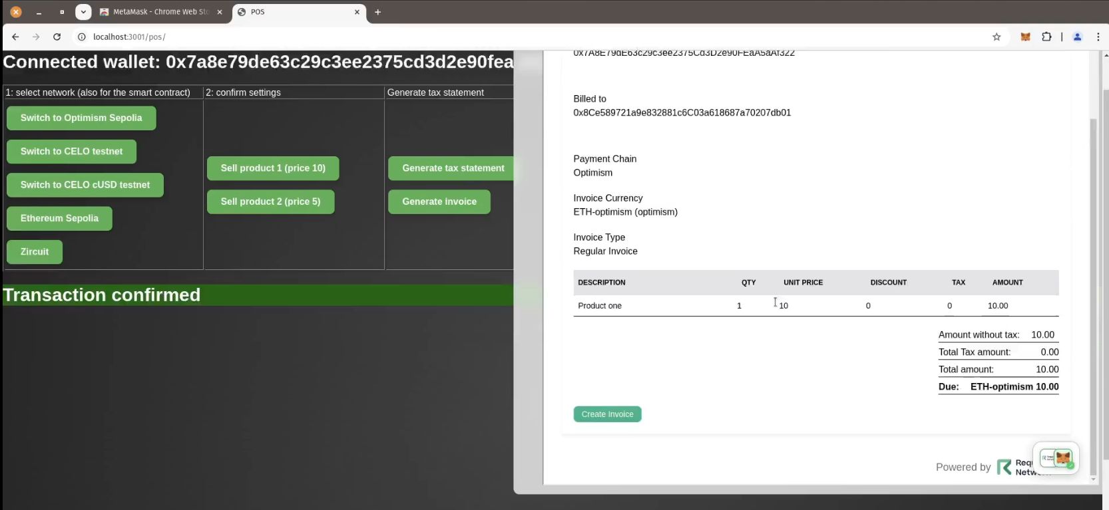Click the Create Invoice button
The image size is (1109, 510).
[x=607, y=414]
